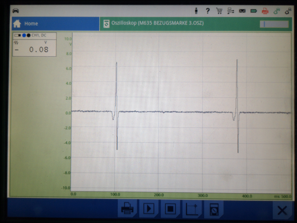Print the waveform from bottom toolbar
This screenshot has width=297, height=223.
point(127,209)
